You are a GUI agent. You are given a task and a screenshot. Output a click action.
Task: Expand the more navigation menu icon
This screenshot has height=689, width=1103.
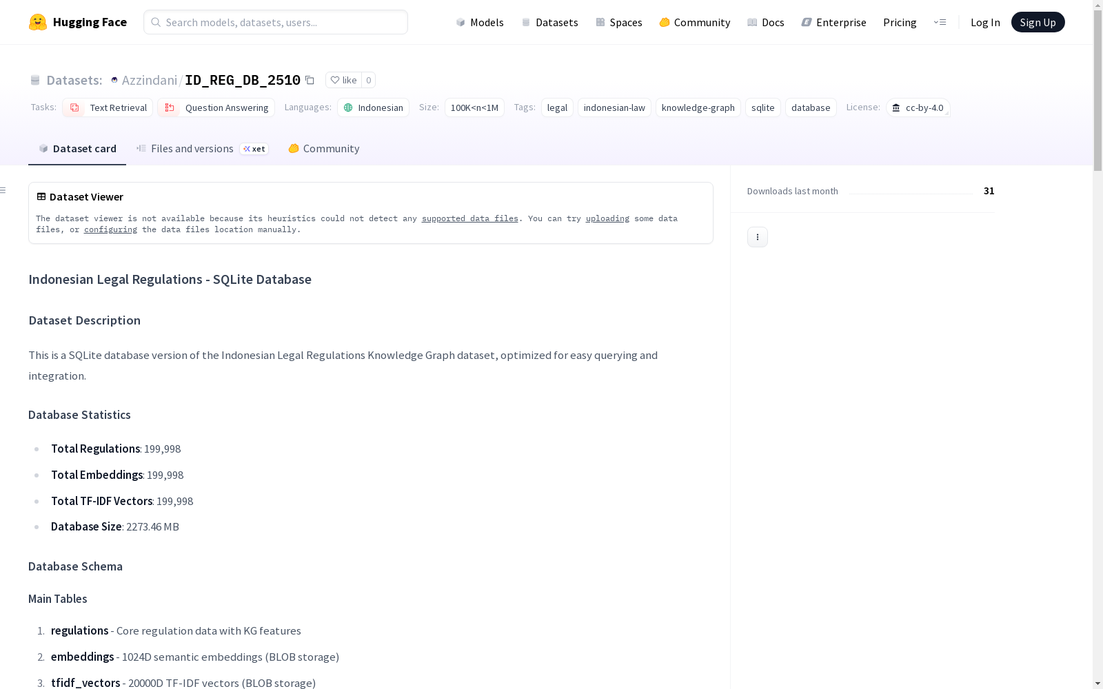tap(940, 22)
